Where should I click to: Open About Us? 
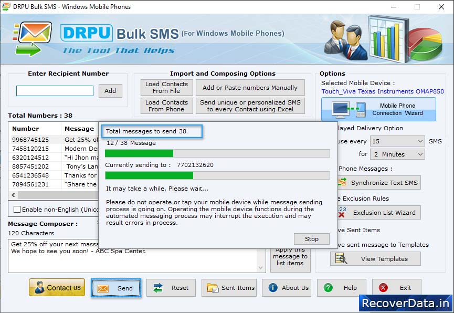[287, 288]
